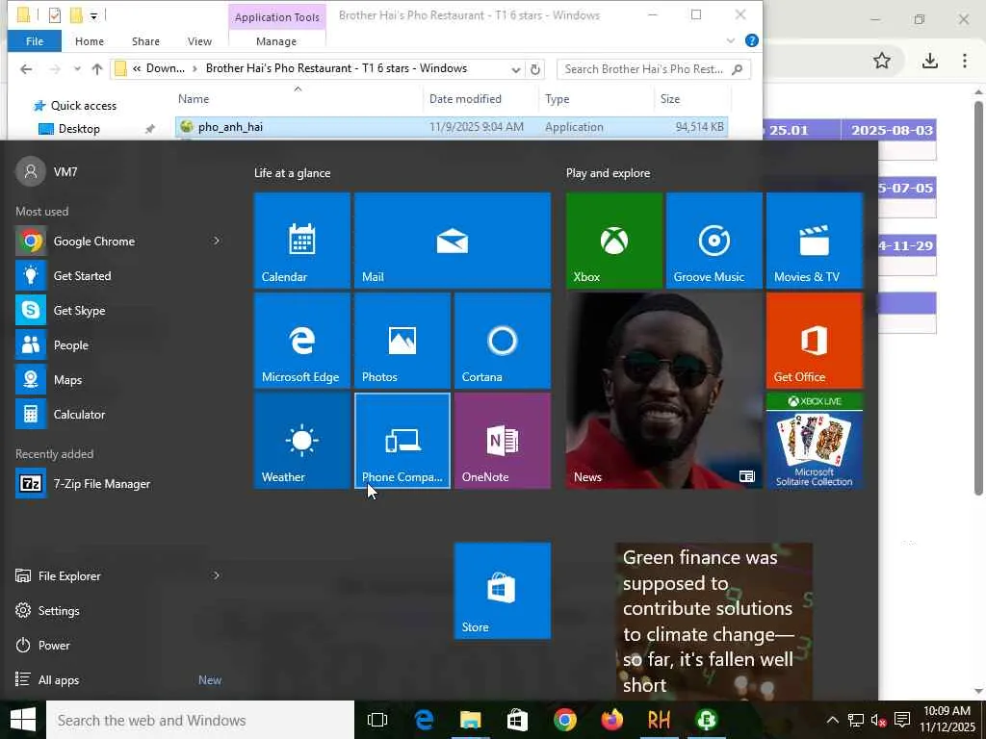Screen dimensions: 986x739
Task: Open the Groove Music tile
Action: (x=714, y=241)
